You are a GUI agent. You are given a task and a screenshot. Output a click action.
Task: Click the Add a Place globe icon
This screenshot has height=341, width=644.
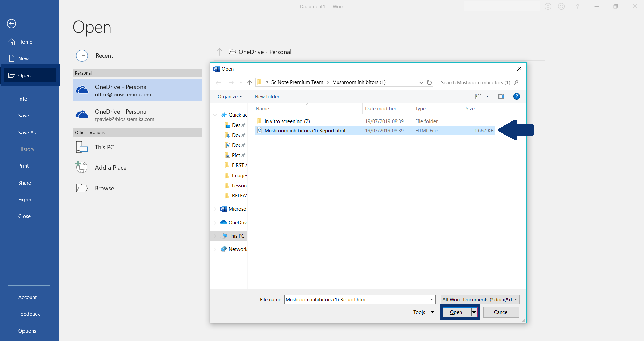[x=81, y=167]
